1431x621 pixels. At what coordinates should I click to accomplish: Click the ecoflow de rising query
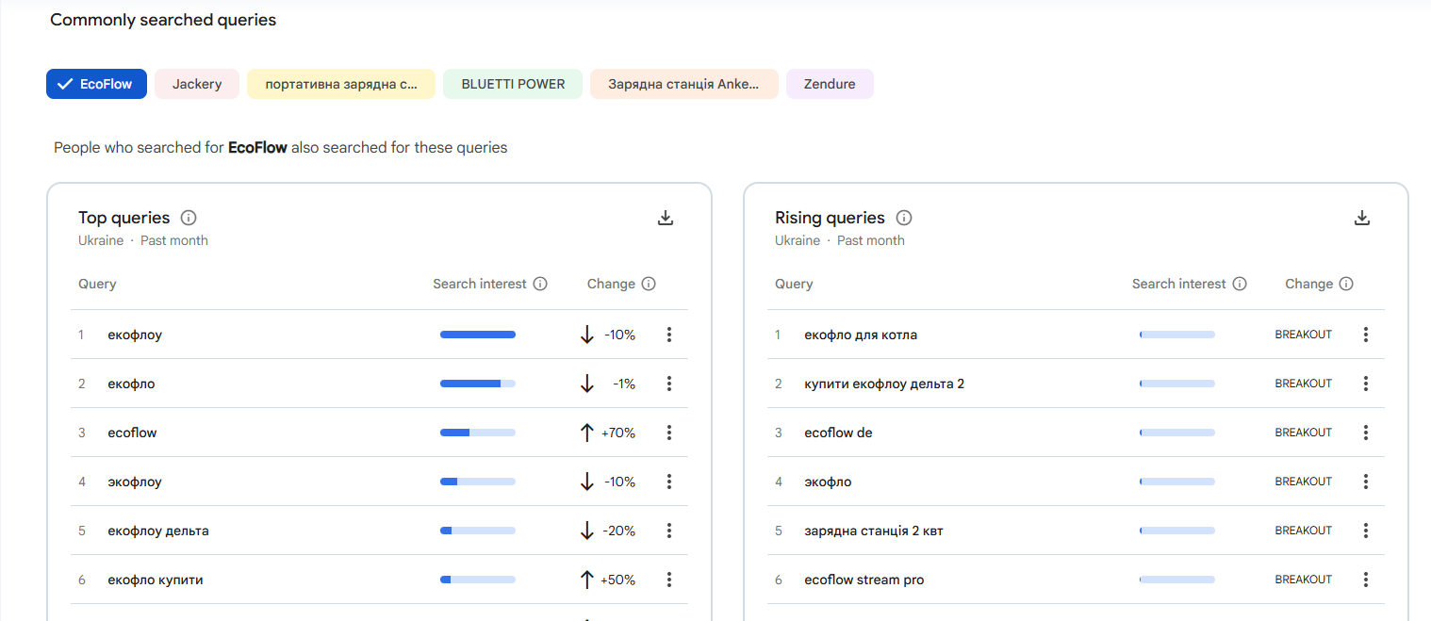[x=838, y=433]
